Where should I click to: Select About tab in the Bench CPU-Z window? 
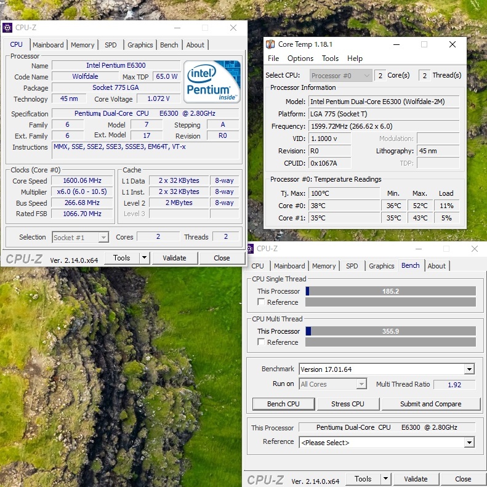tap(437, 266)
